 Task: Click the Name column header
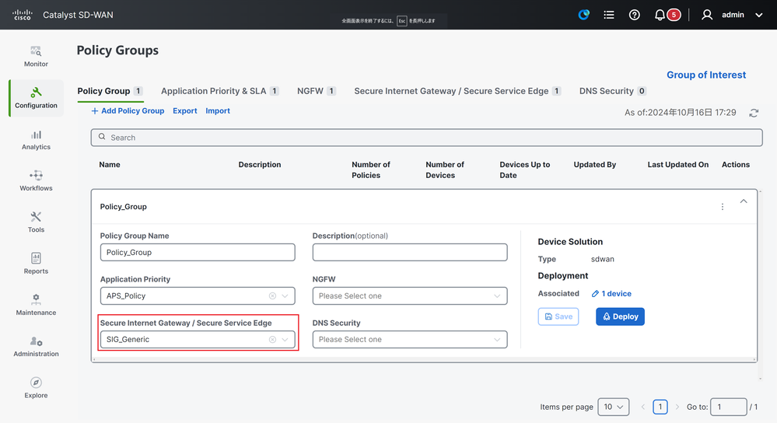110,164
